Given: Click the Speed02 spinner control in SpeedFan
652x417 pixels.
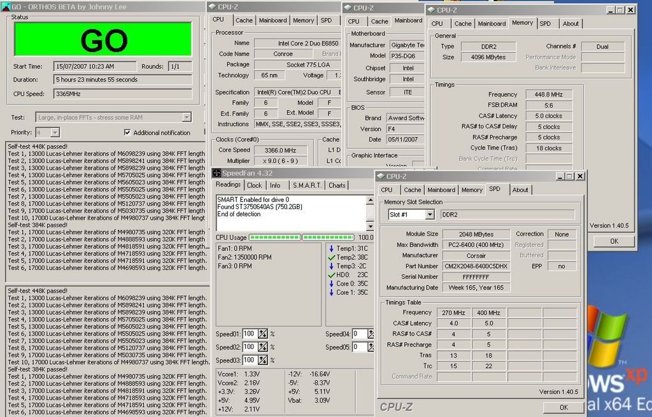Looking at the screenshot, I should click(x=263, y=347).
